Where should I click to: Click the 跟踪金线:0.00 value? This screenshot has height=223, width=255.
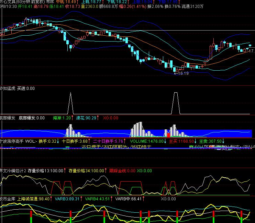(122, 171)
